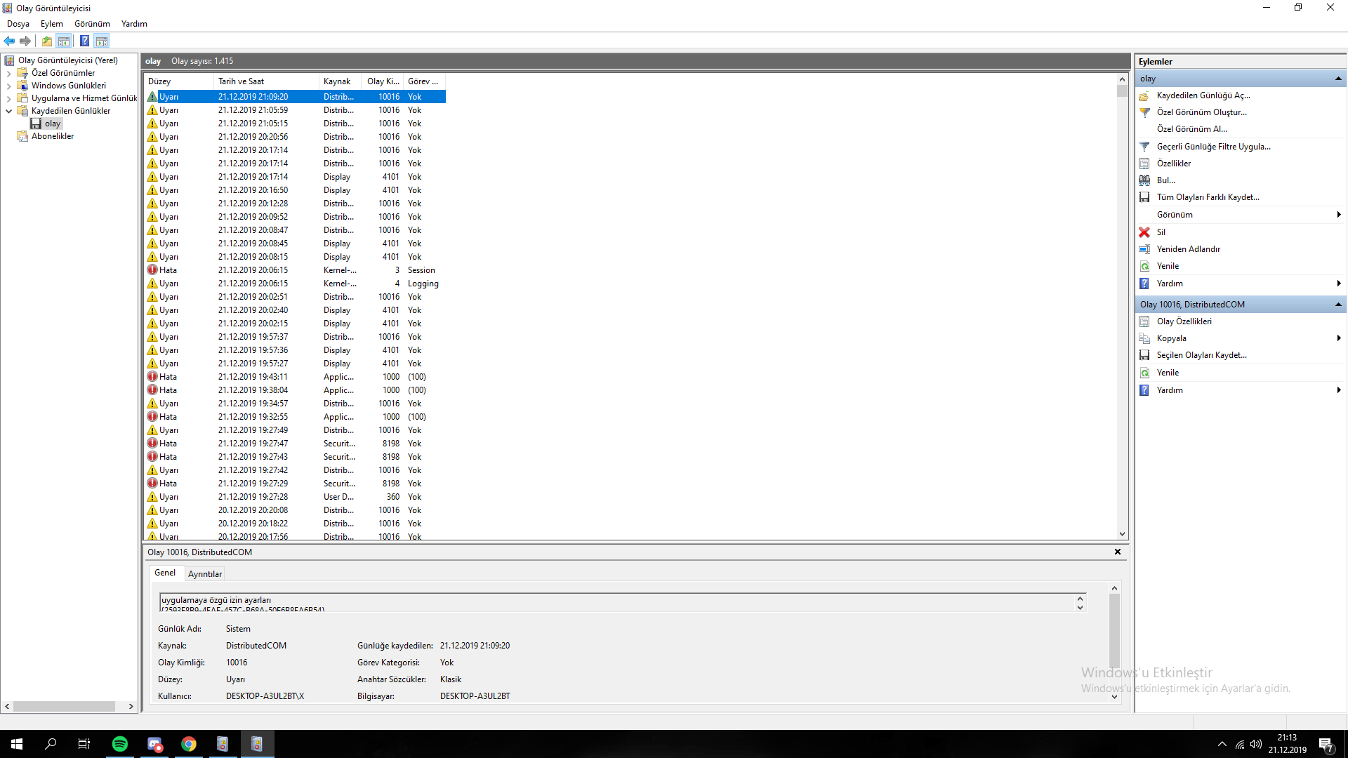Image resolution: width=1348 pixels, height=758 pixels.
Task: Click the Back arrow toolbar icon
Action: 9,41
